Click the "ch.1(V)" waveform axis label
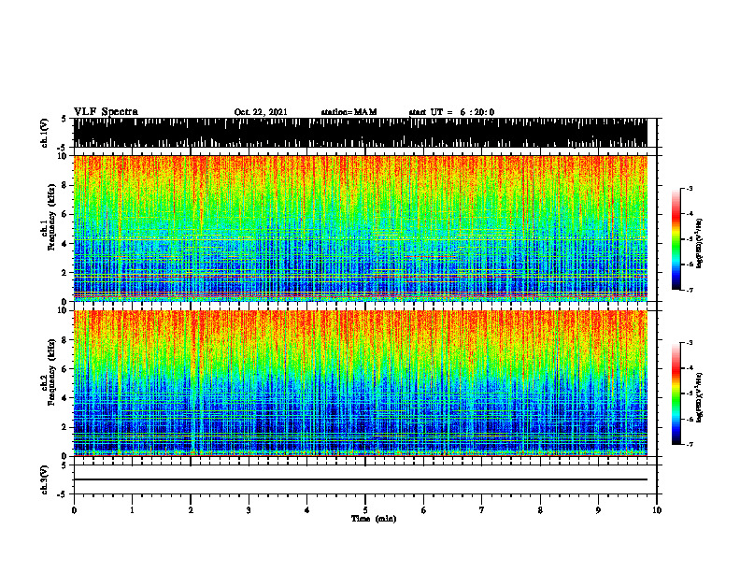The height and width of the screenshot is (572, 740). tap(45, 133)
